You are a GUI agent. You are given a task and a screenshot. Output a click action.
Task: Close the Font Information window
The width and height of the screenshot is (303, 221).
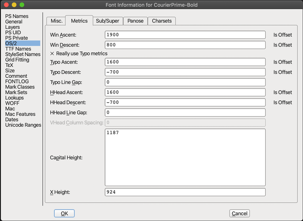[x=6, y=5]
